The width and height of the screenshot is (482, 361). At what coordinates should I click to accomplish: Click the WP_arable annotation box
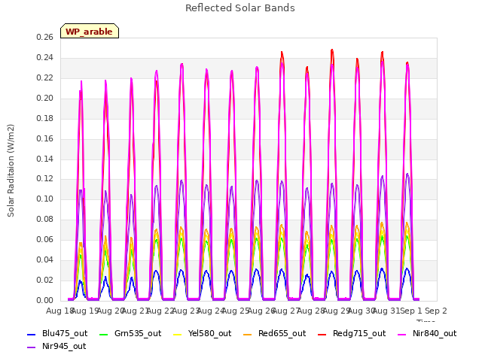(x=90, y=31)
